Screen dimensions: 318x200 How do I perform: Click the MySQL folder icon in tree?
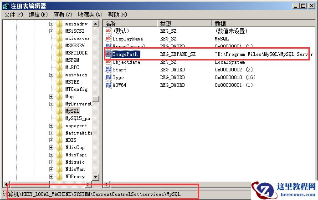click(59, 111)
